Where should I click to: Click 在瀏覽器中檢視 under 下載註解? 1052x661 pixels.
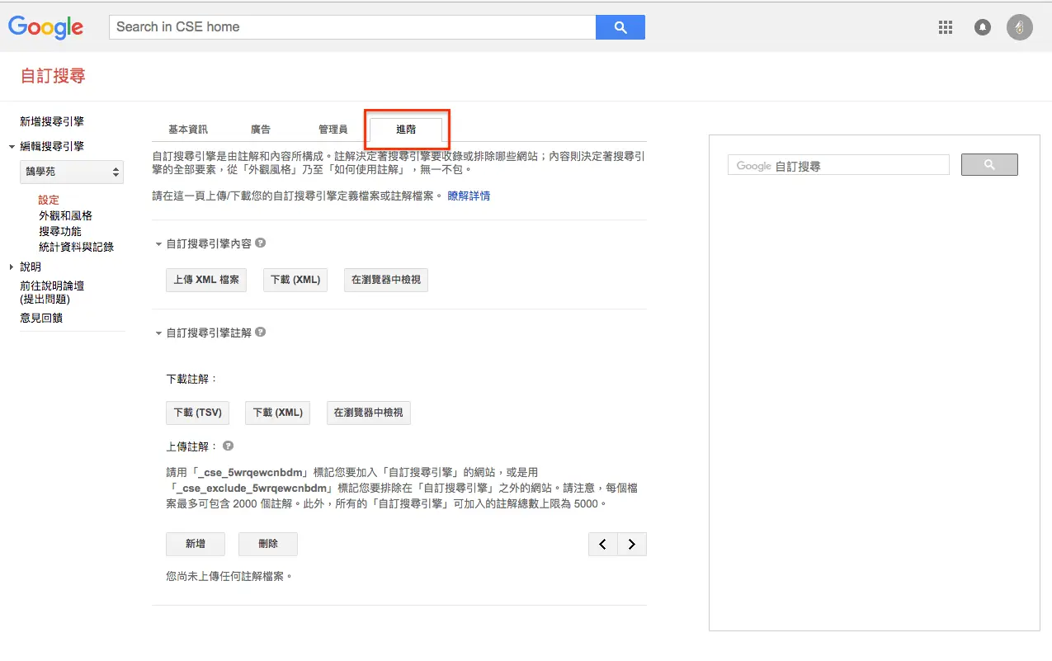pos(369,413)
